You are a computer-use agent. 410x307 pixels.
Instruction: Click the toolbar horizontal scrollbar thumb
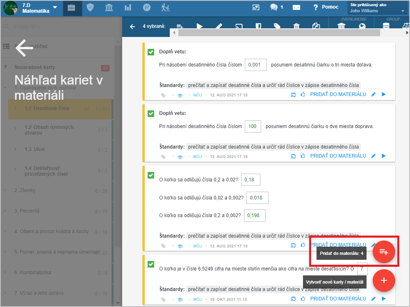tap(279, 33)
